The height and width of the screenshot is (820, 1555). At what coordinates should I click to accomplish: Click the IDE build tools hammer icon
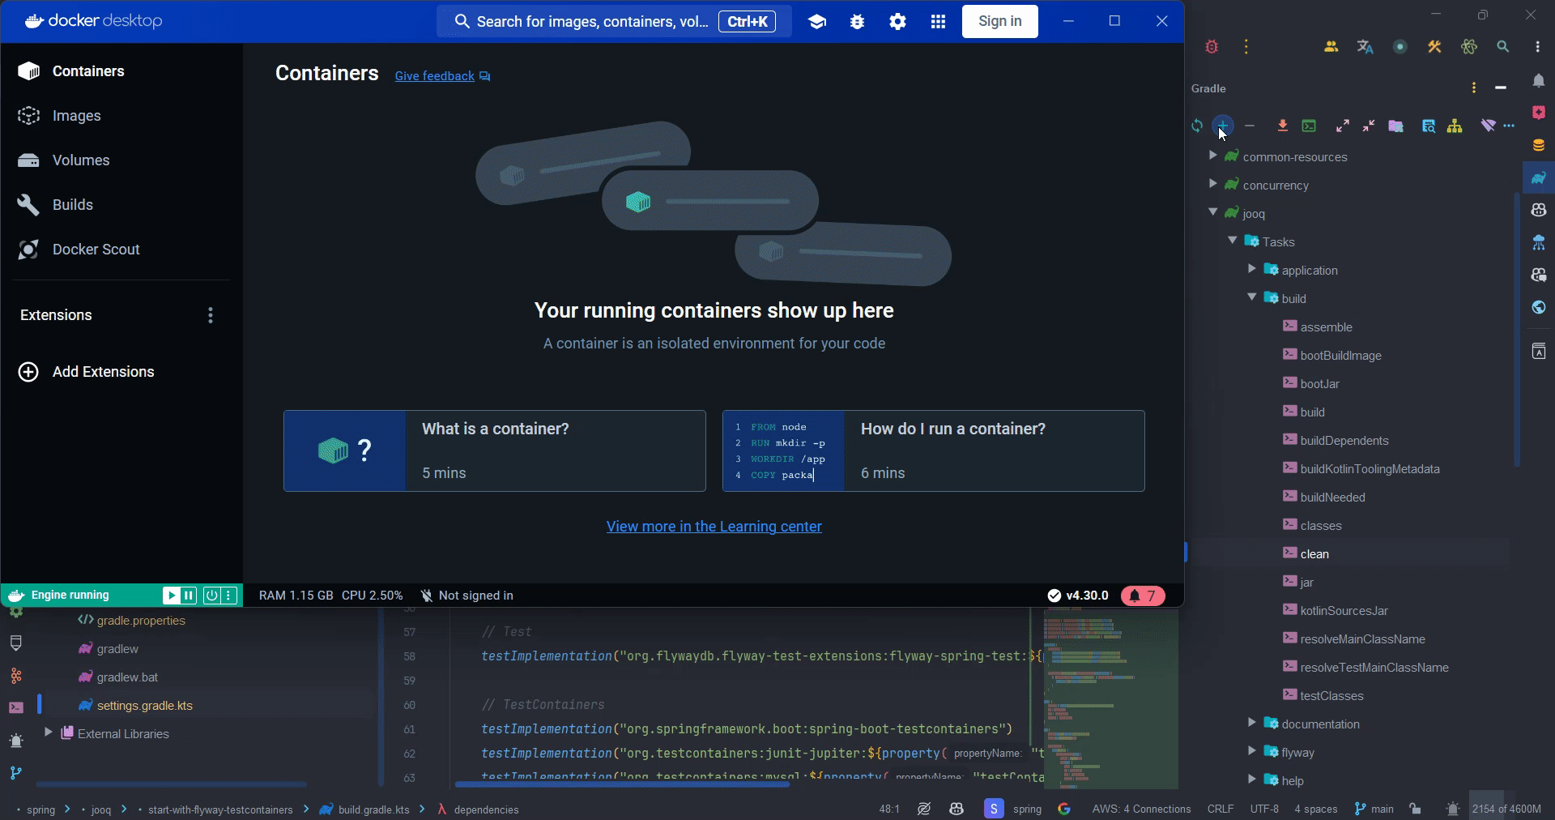(1434, 47)
